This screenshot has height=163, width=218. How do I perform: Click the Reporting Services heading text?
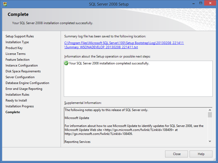tap(77, 142)
